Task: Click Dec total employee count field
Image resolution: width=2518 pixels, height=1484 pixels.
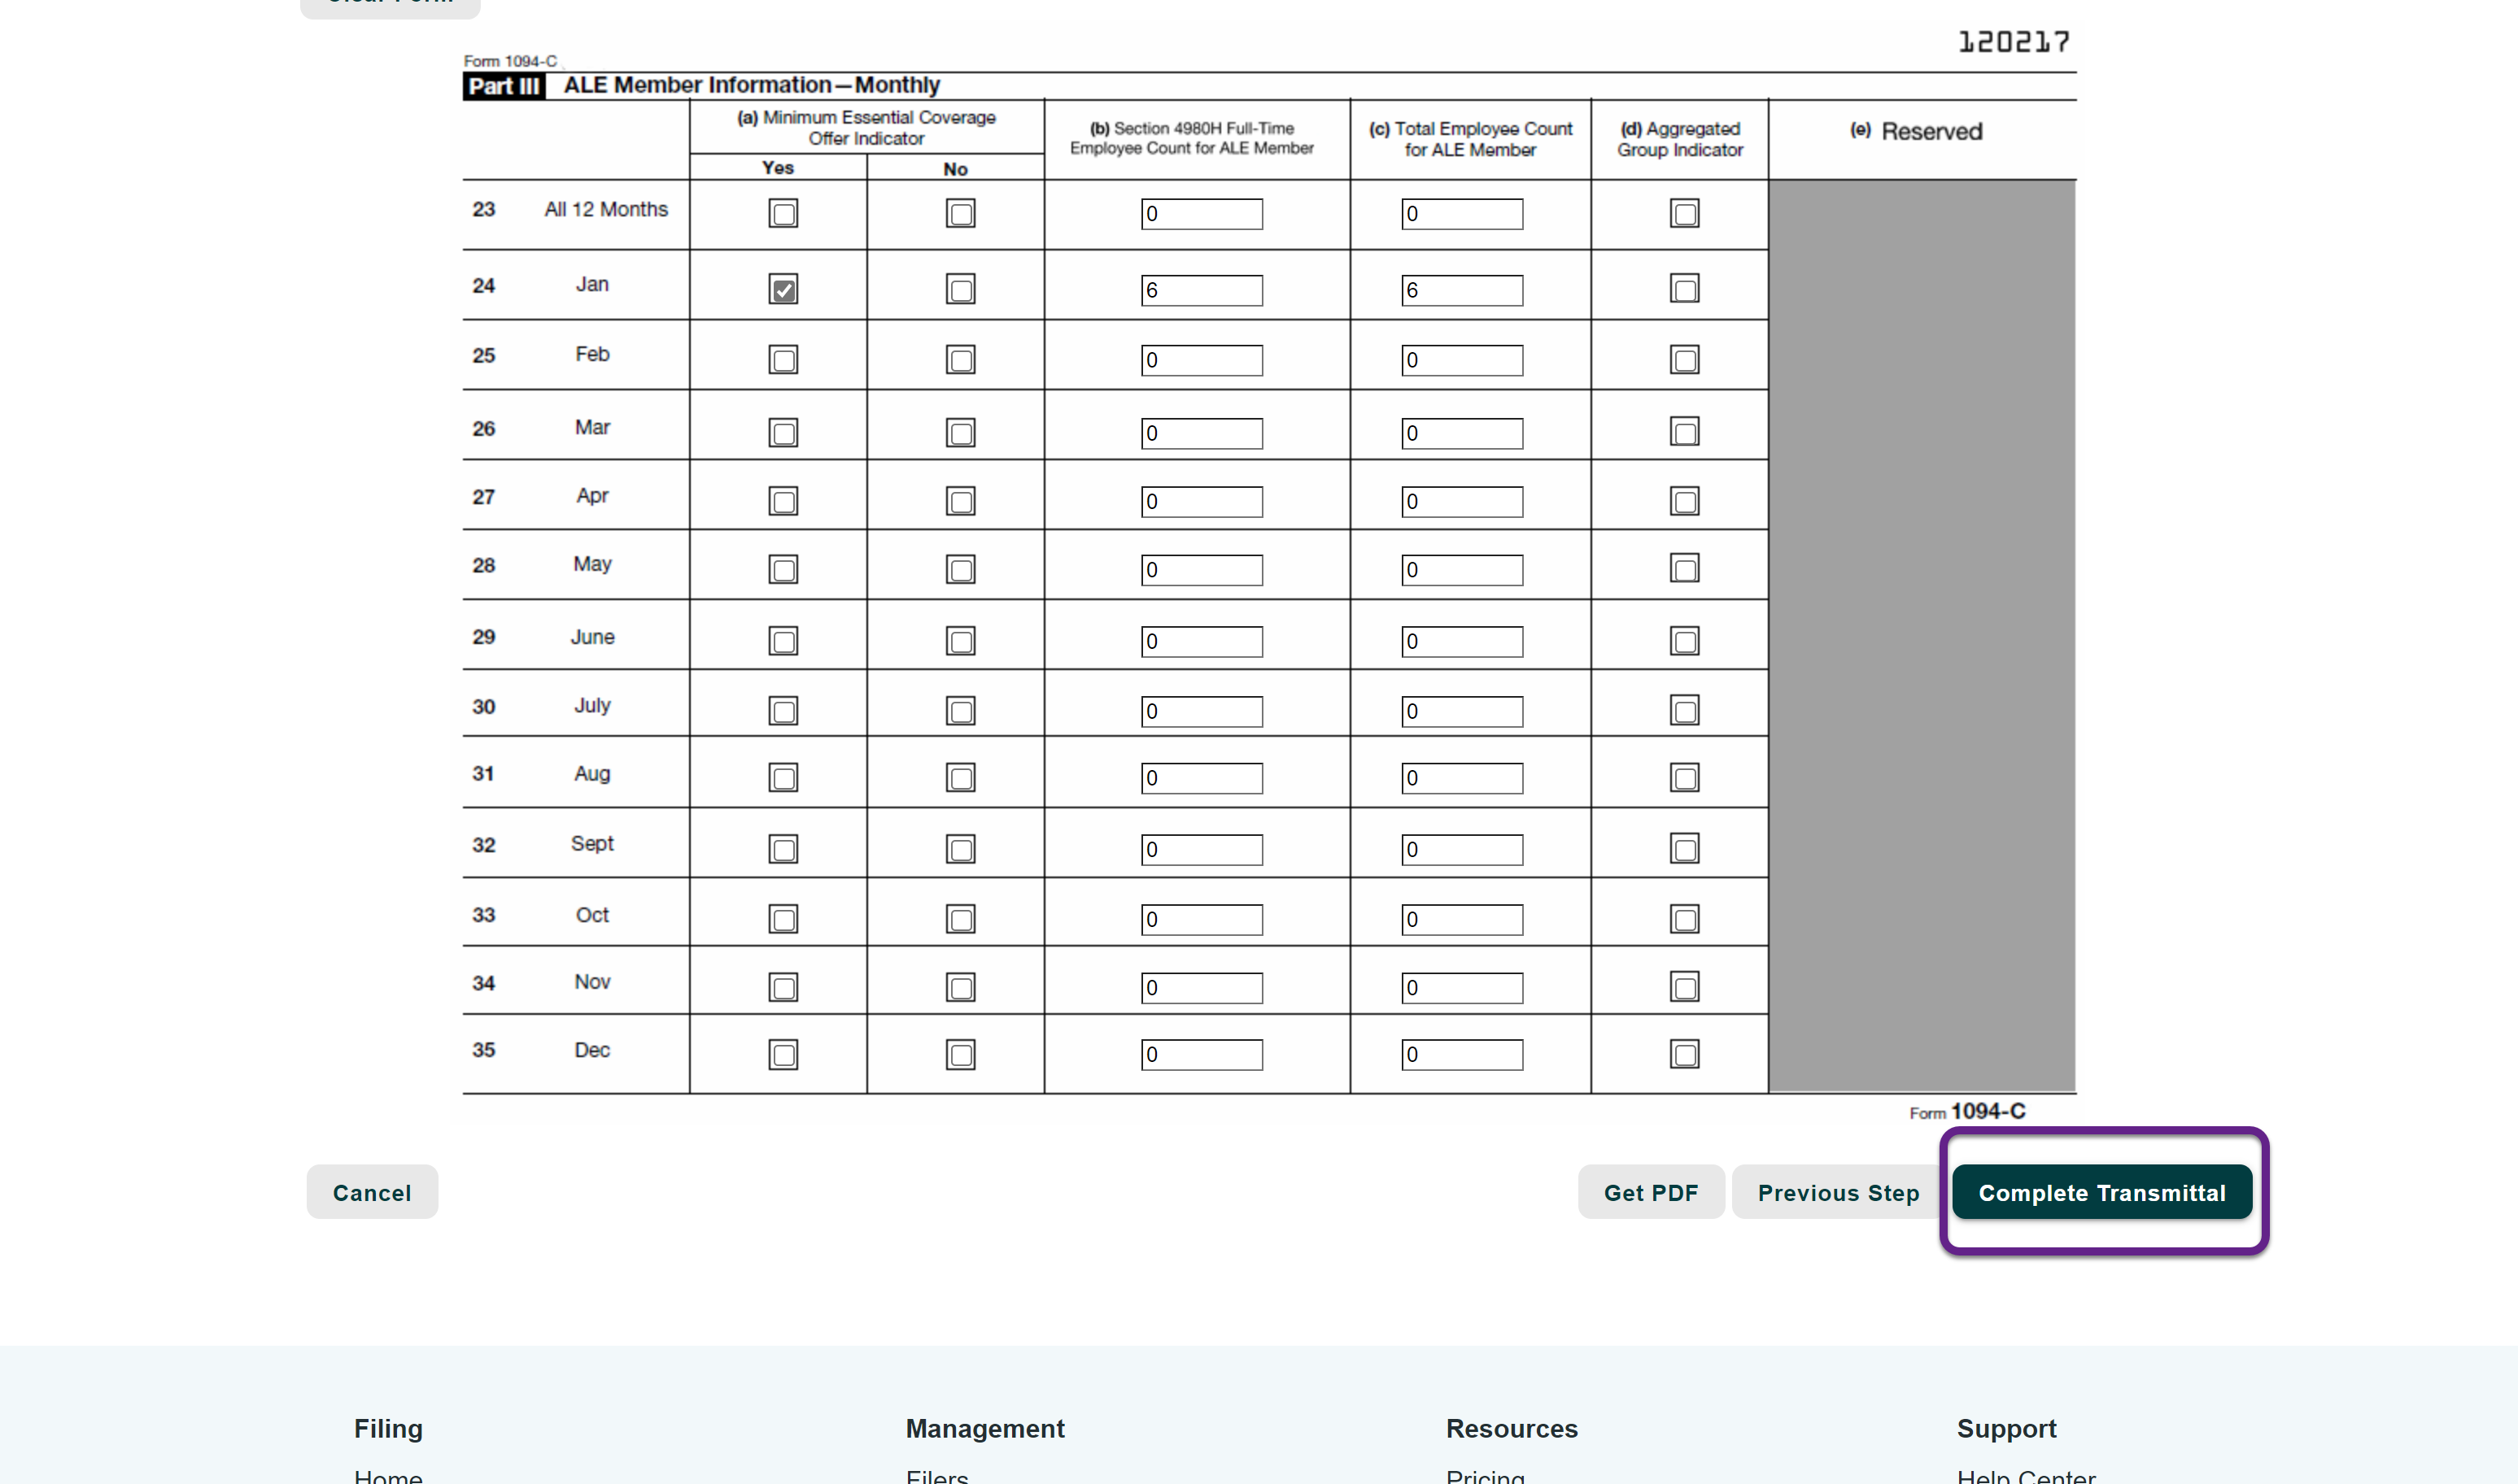Action: [x=1462, y=1055]
